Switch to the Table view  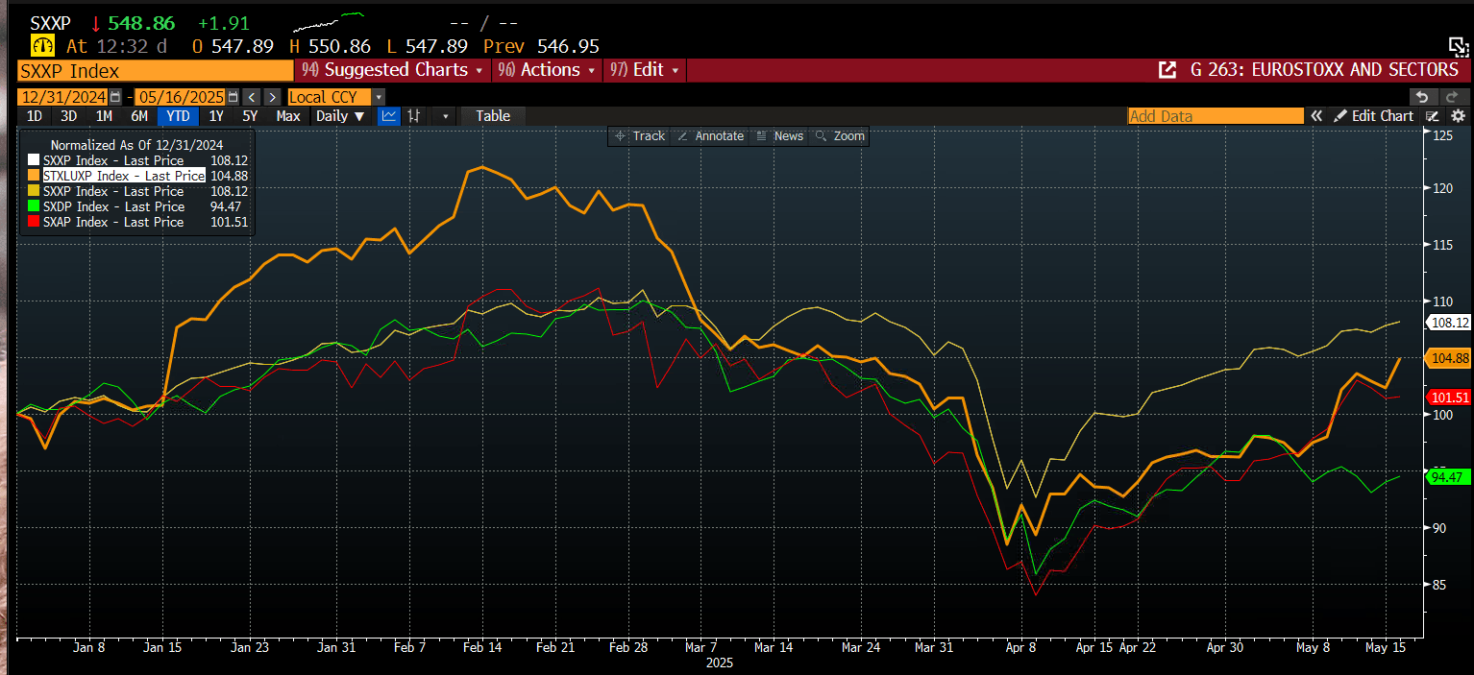(x=493, y=116)
